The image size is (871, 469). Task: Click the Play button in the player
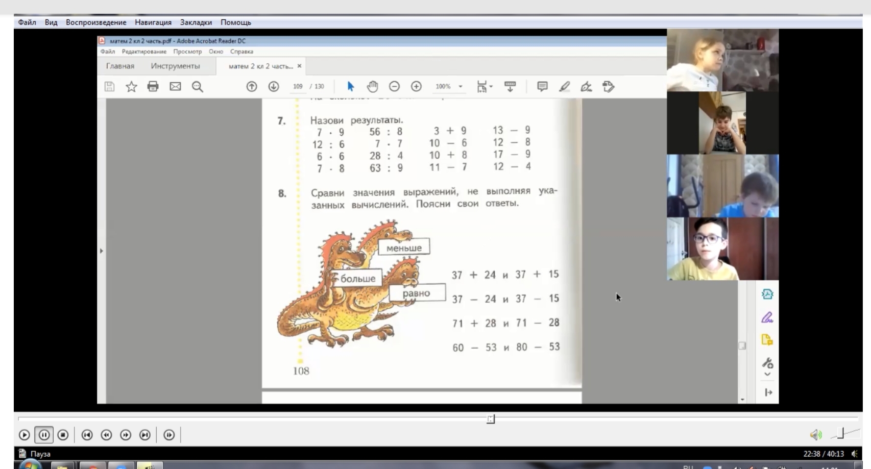point(24,435)
